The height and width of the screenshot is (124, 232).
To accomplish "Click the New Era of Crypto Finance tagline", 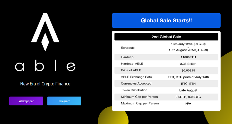I will coord(45,84).
